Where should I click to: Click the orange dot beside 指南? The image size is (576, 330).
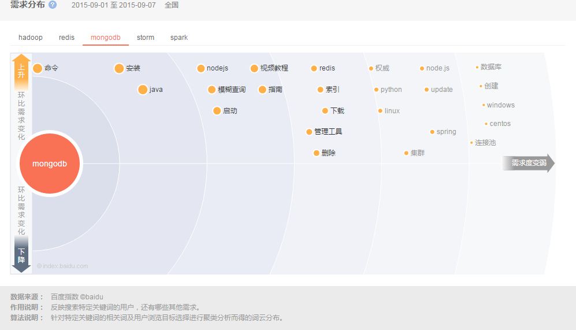tap(262, 90)
